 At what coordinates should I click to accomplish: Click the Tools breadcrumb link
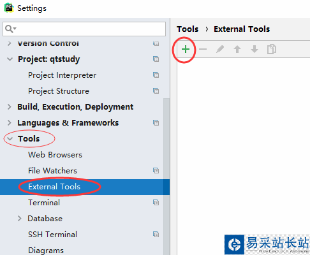pyautogui.click(x=188, y=29)
